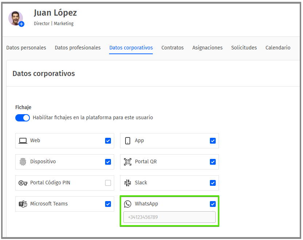Uncheck the Slack fichaje option
303x240 pixels.
click(x=213, y=183)
